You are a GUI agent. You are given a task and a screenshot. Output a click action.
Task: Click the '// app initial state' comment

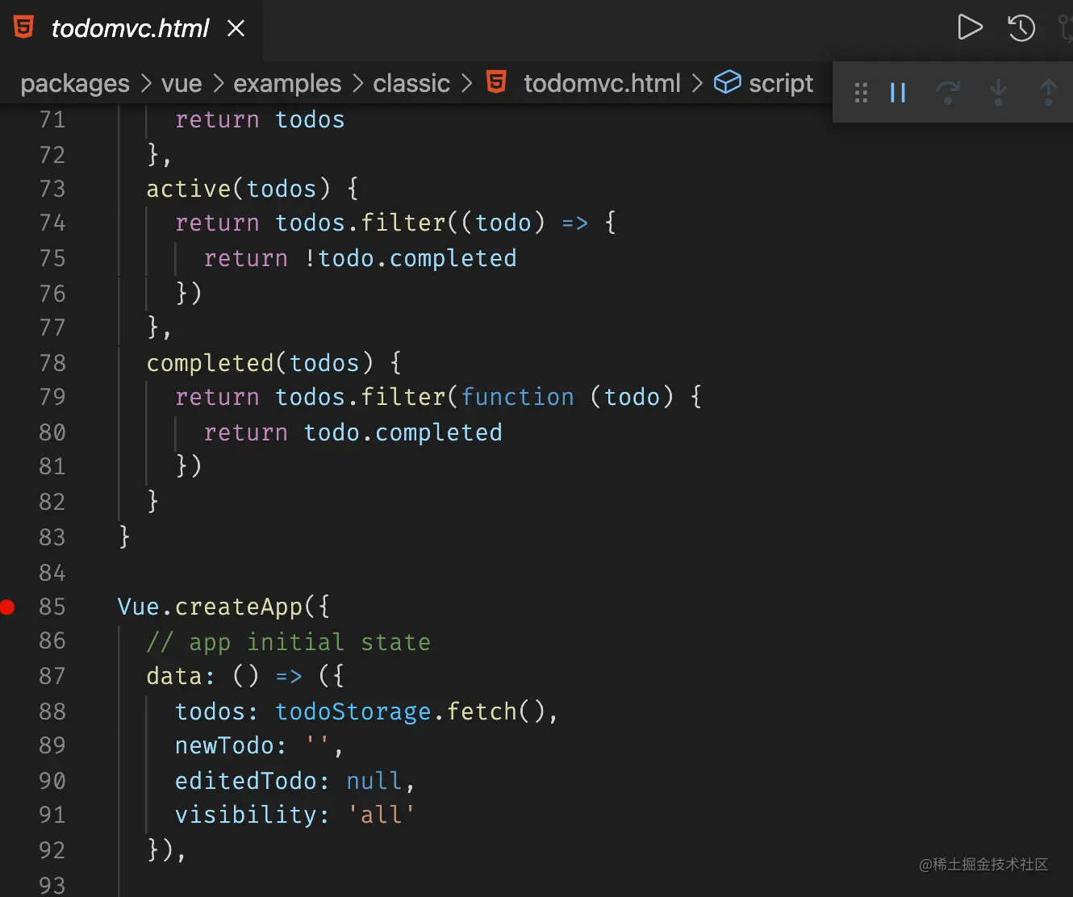[x=289, y=642]
